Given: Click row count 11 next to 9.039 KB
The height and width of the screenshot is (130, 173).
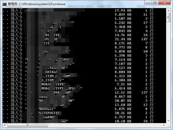Looking at the screenshot, I should 145,15.
